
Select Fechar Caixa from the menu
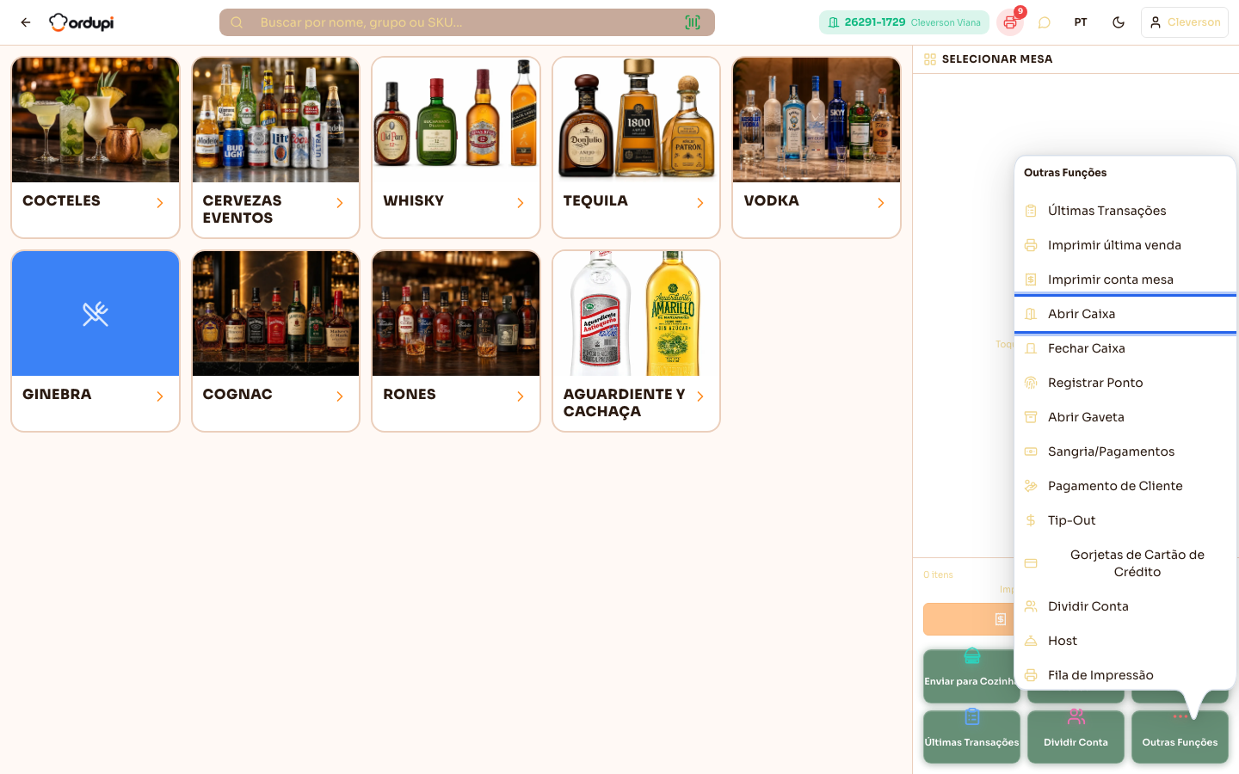(x=1125, y=348)
